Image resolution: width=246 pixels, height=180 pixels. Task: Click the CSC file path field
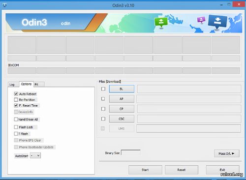tap(189, 119)
